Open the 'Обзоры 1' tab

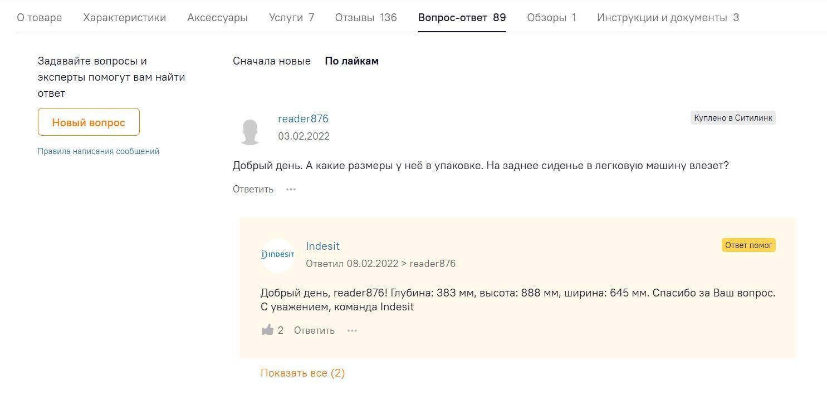(x=551, y=18)
